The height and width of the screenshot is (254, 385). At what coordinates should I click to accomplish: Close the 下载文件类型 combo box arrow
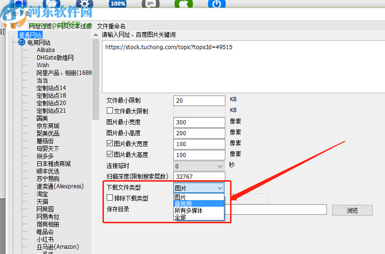[220, 188]
